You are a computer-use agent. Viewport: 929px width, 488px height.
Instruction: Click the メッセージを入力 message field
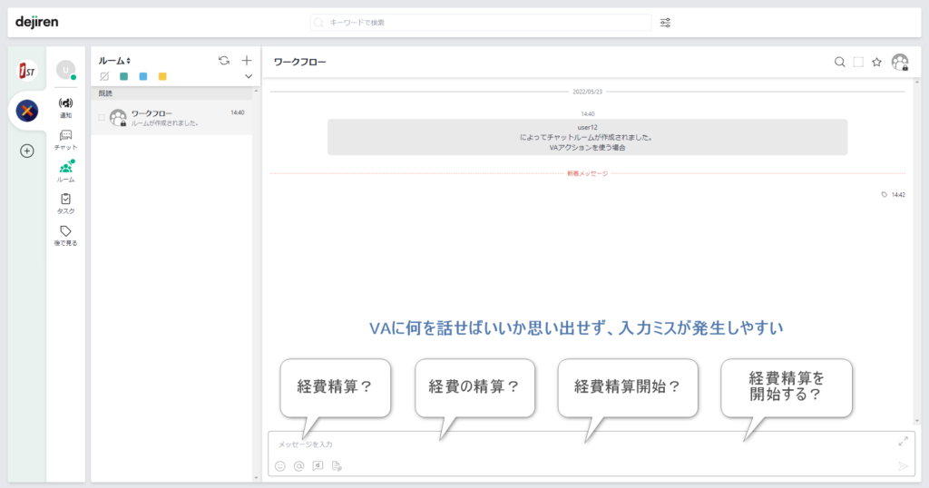[x=581, y=444]
